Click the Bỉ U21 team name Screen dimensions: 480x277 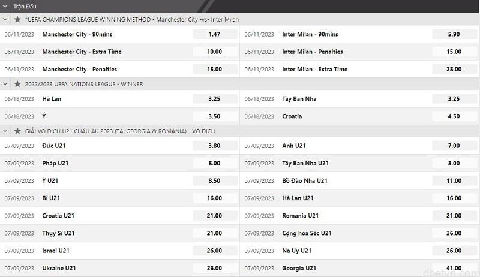51,198
